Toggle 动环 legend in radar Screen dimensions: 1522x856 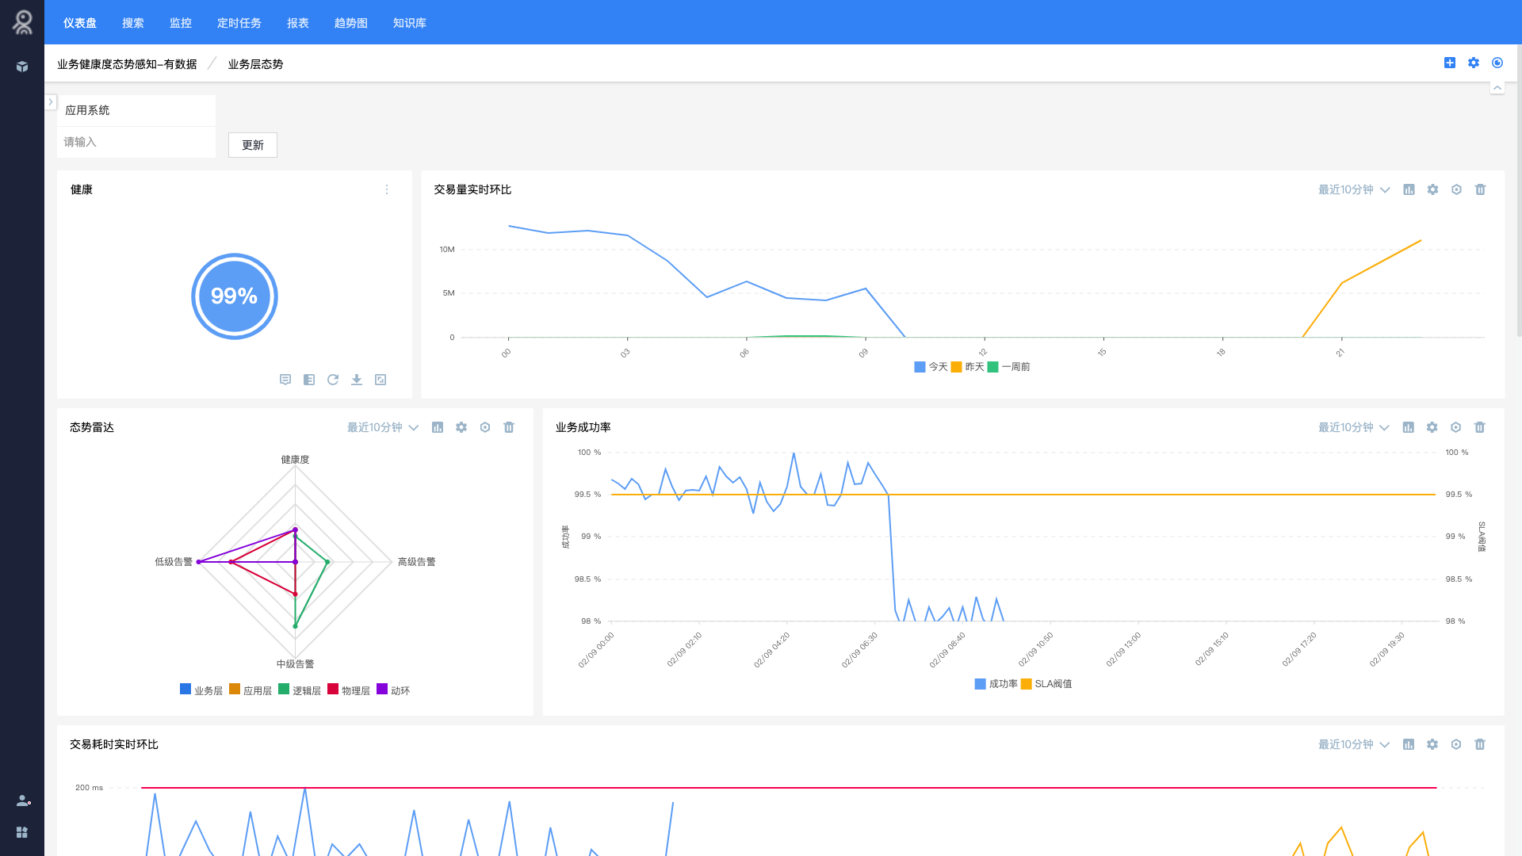[x=393, y=690]
